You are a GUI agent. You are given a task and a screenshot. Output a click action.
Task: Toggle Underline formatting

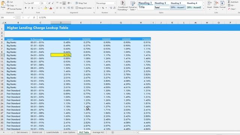pos(32,8)
